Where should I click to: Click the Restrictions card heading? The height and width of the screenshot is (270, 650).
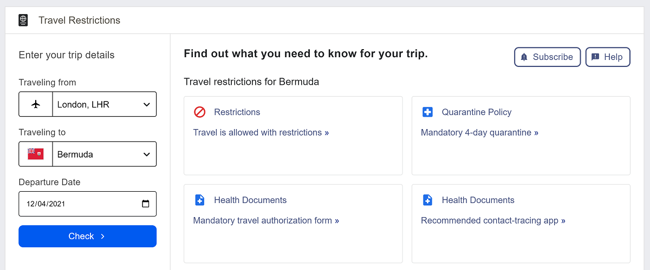237,112
